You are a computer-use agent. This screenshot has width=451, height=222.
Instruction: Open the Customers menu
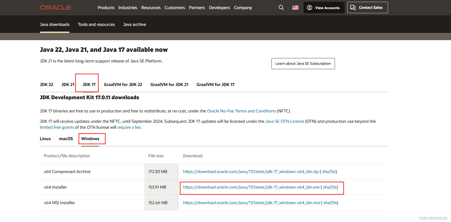click(x=175, y=8)
